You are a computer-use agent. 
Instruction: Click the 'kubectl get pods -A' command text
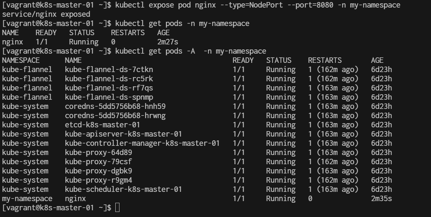[x=155, y=51]
